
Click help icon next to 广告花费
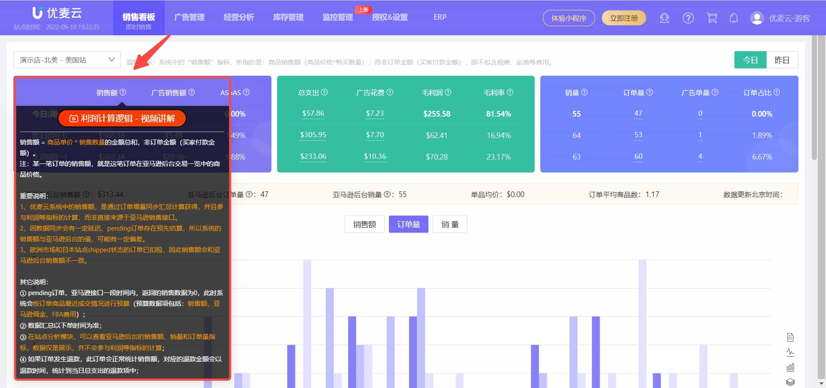(x=390, y=92)
